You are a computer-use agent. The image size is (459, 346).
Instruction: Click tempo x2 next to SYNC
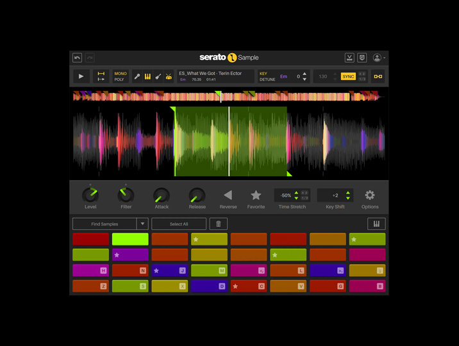tap(362, 74)
